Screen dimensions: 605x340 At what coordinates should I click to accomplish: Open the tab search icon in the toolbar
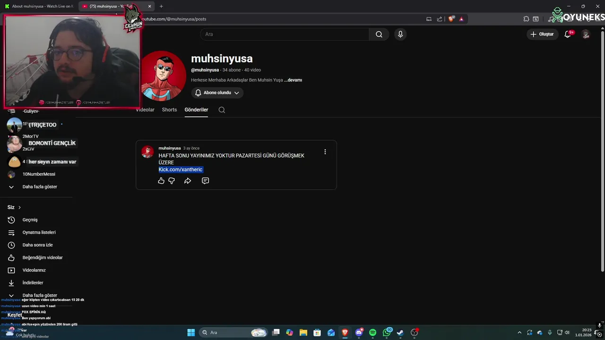pyautogui.click(x=536, y=19)
